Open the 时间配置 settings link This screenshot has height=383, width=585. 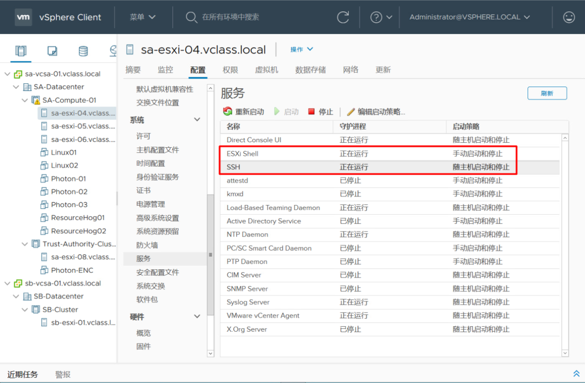(x=151, y=163)
